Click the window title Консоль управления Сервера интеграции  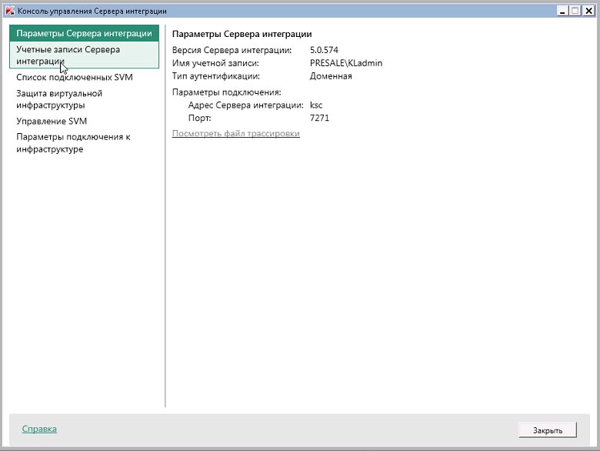click(92, 11)
